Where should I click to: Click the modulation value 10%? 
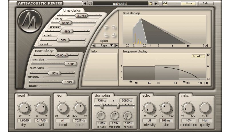click(x=189, y=120)
